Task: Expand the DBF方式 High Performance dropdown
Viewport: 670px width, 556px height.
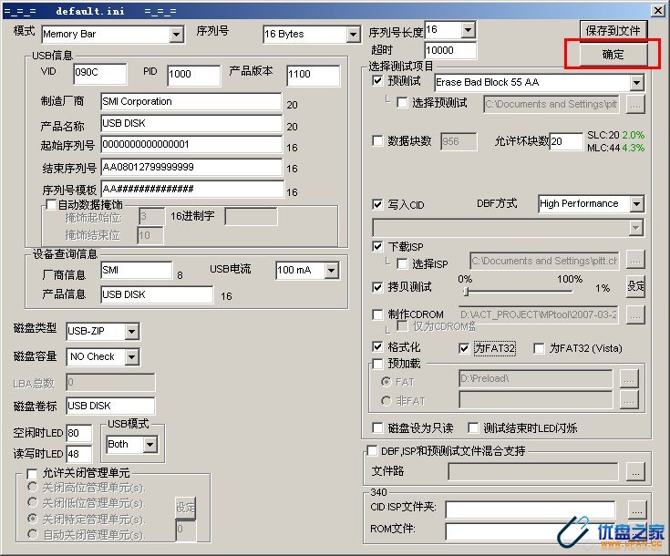Action: coord(636,204)
